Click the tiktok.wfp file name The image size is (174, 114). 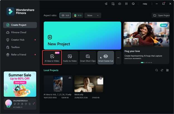[79, 95]
